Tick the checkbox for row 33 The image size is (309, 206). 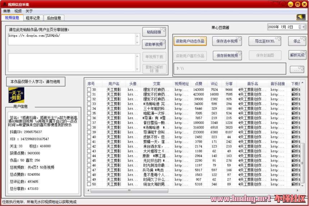click(89, 104)
